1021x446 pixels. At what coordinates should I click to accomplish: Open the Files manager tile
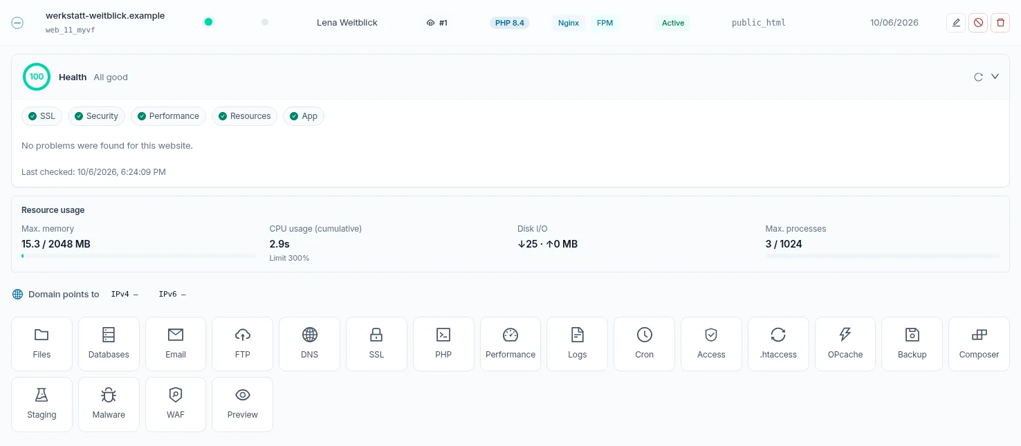click(42, 344)
